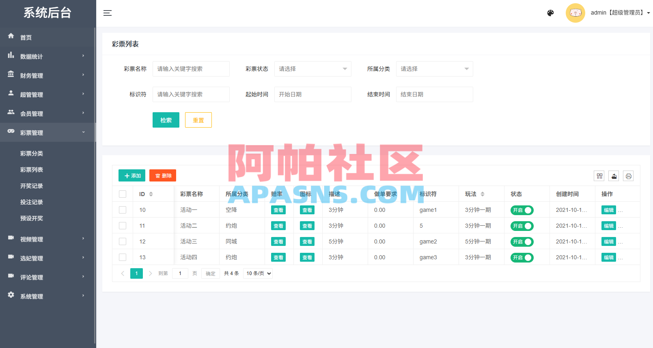Click the 删除 delete button

(x=163, y=175)
